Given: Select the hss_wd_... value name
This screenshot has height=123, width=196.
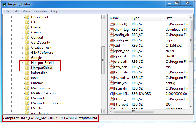Looking at the screenshot, I should pos(122,78).
